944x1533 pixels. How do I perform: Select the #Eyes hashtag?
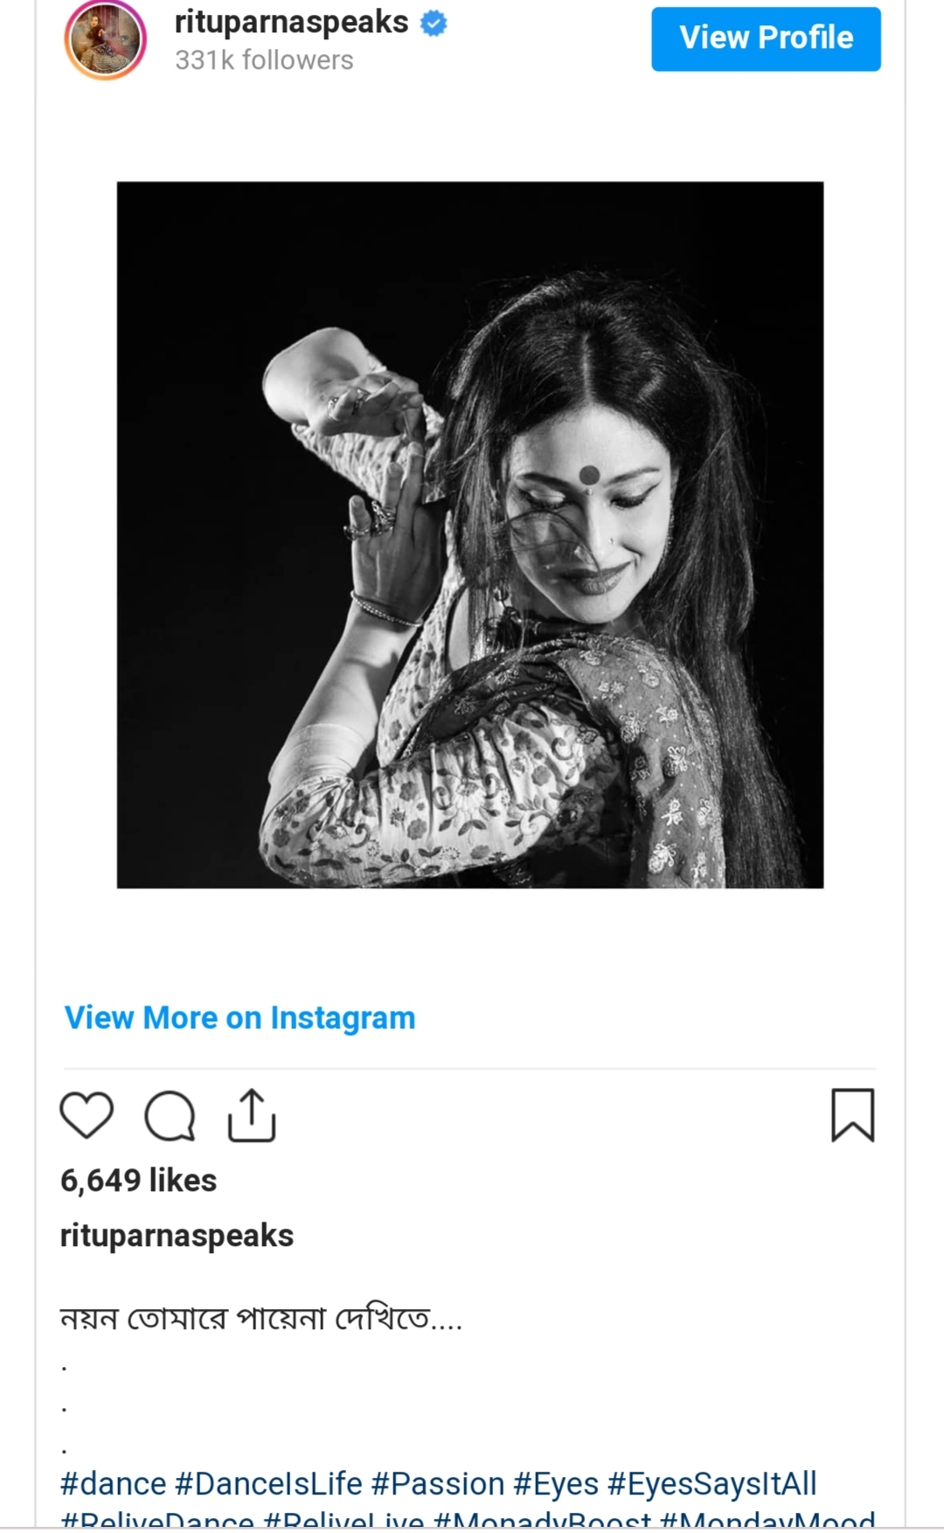[x=555, y=1483]
